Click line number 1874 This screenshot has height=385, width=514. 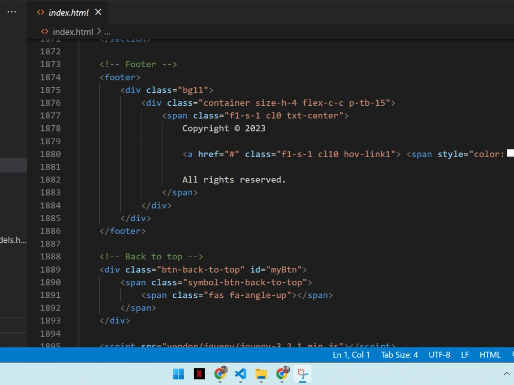(50, 78)
